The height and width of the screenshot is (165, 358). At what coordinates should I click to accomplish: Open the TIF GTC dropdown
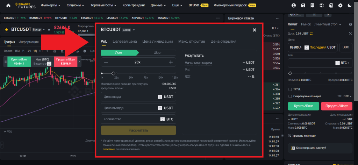[347, 96]
